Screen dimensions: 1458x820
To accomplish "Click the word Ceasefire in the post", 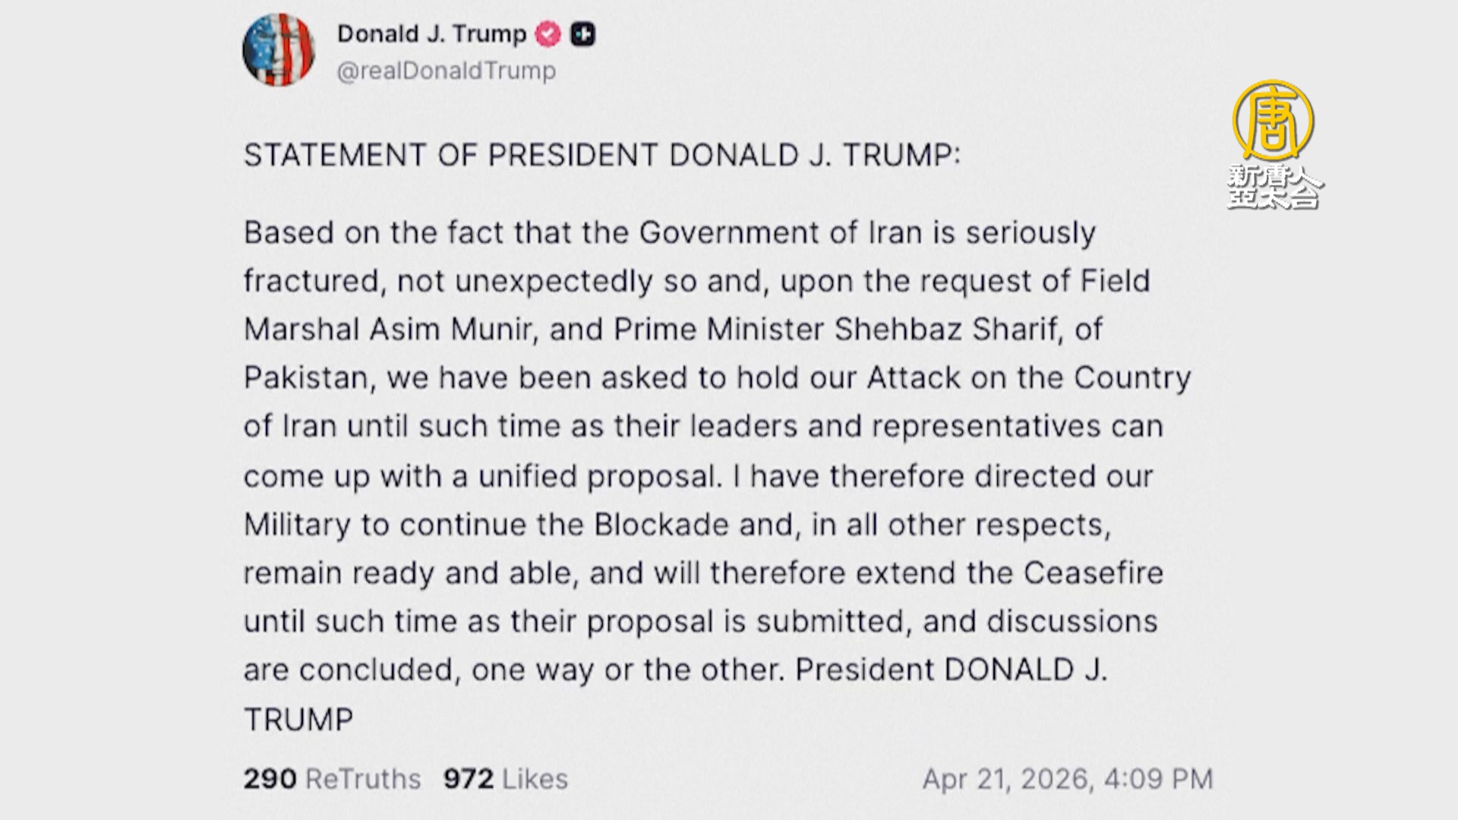I will click(x=1093, y=573).
